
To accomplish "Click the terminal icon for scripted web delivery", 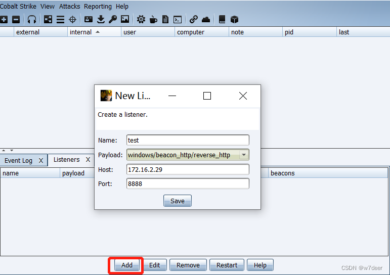I will (x=178, y=19).
